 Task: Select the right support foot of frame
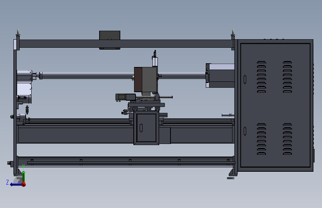233,172
